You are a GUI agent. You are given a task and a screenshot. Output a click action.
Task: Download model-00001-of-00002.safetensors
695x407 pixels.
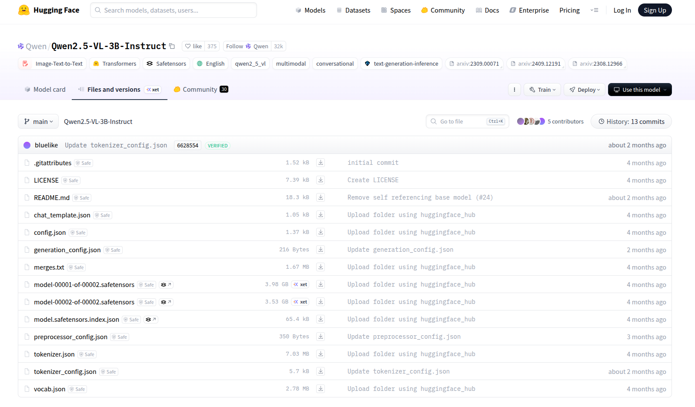[321, 284]
